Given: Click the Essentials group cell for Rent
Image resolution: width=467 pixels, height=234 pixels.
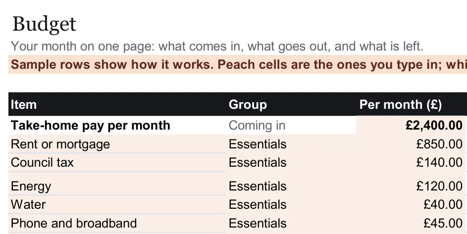Looking at the screenshot, I should tap(291, 144).
